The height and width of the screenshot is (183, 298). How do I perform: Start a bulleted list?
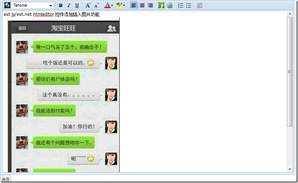coord(189,5)
